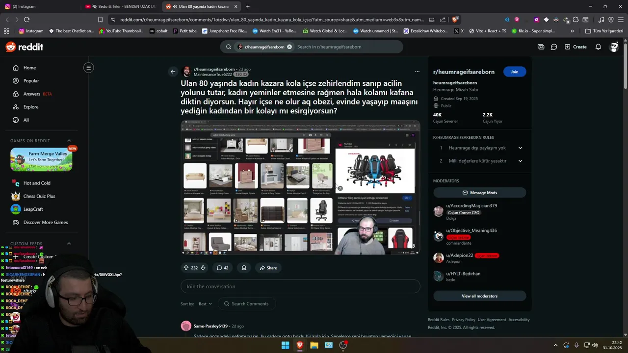The height and width of the screenshot is (353, 628).
Task: Open the post image
Action: click(x=300, y=187)
